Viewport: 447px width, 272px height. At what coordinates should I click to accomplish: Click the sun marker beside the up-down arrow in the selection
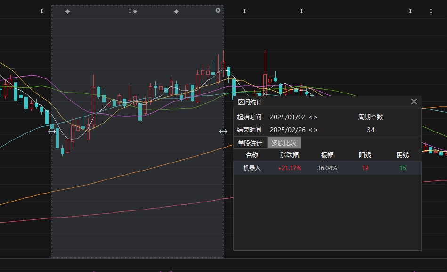(x=135, y=11)
